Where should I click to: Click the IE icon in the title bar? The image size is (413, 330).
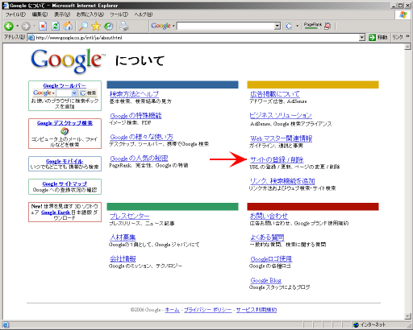click(x=6, y=6)
